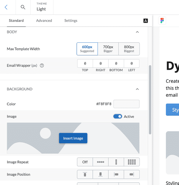The image size is (179, 185).
Task: Click the BOTTOM wrapper padding field
Action: click(116, 64)
